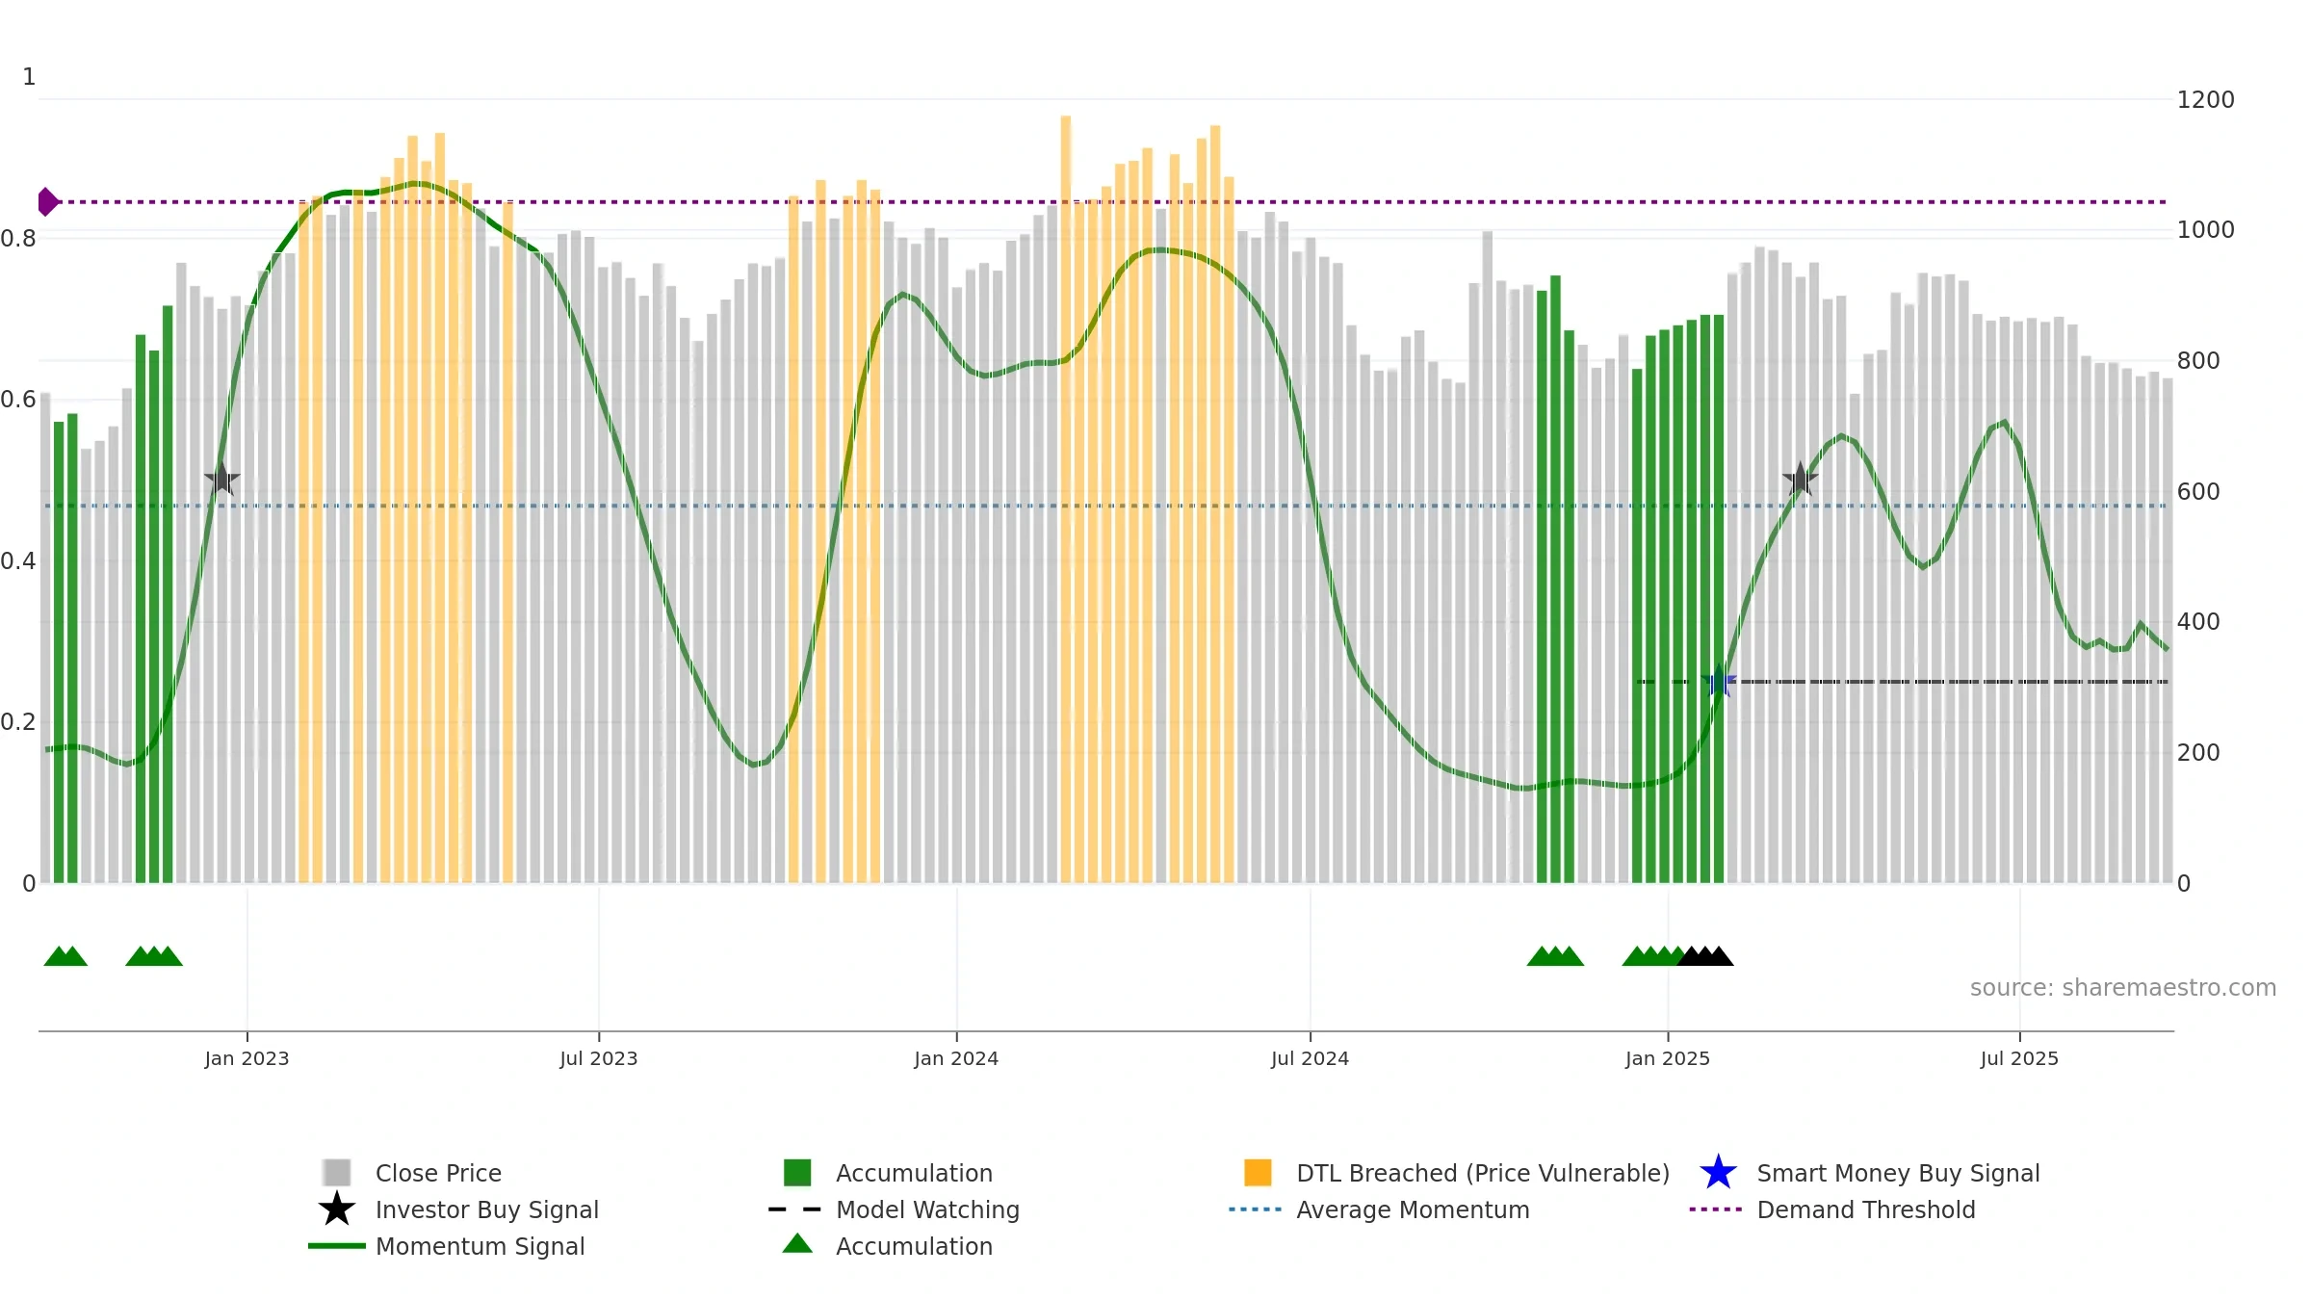2311x1300 pixels.
Task: Click the orange DTL Breached legend swatch
Action: [1258, 1173]
